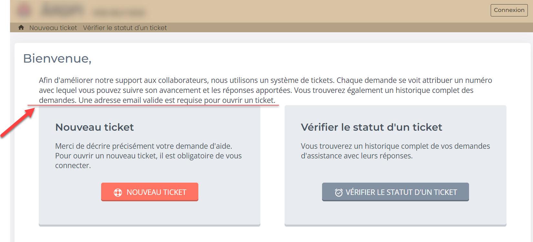This screenshot has width=533, height=242.
Task: Click the "Vérifier le statut d'un ticket" card heading
Action: (x=371, y=127)
